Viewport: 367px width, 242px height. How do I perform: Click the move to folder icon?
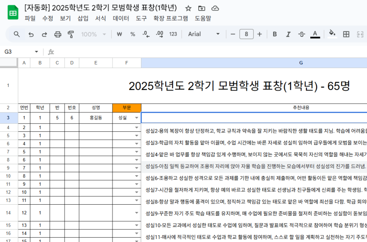click(202, 8)
